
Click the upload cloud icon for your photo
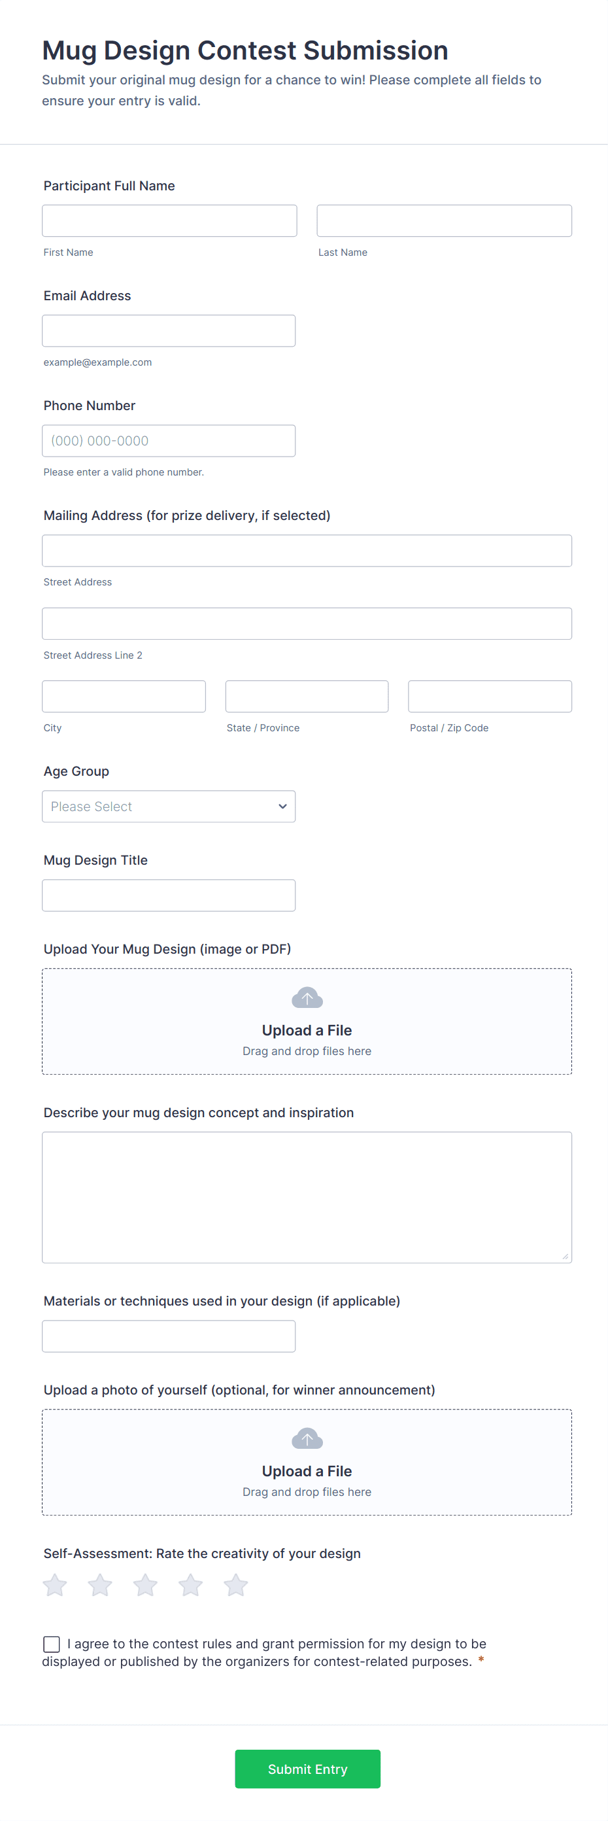(x=307, y=1438)
